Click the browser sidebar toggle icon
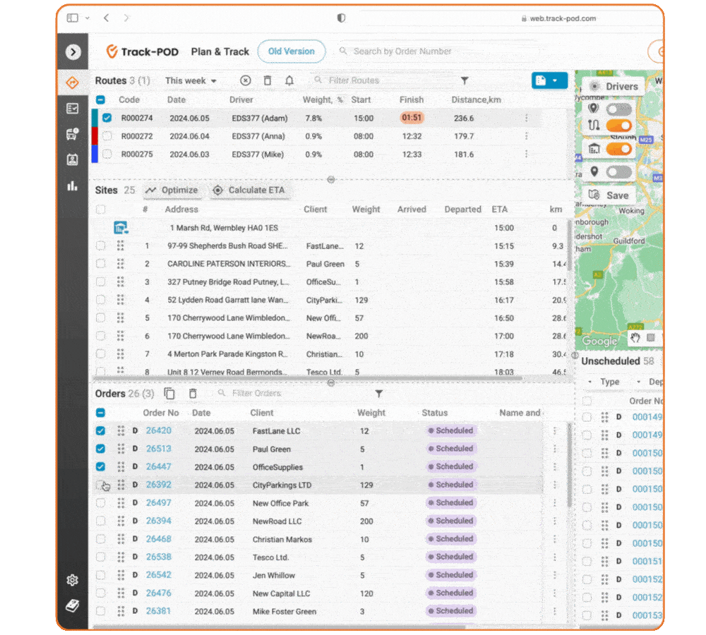The width and height of the screenshot is (706, 635). tap(73, 18)
